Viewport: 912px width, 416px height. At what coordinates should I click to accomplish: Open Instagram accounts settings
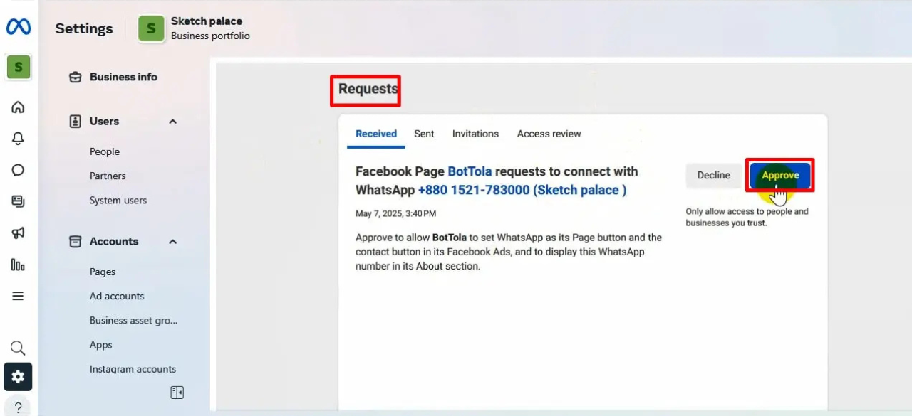pos(133,369)
